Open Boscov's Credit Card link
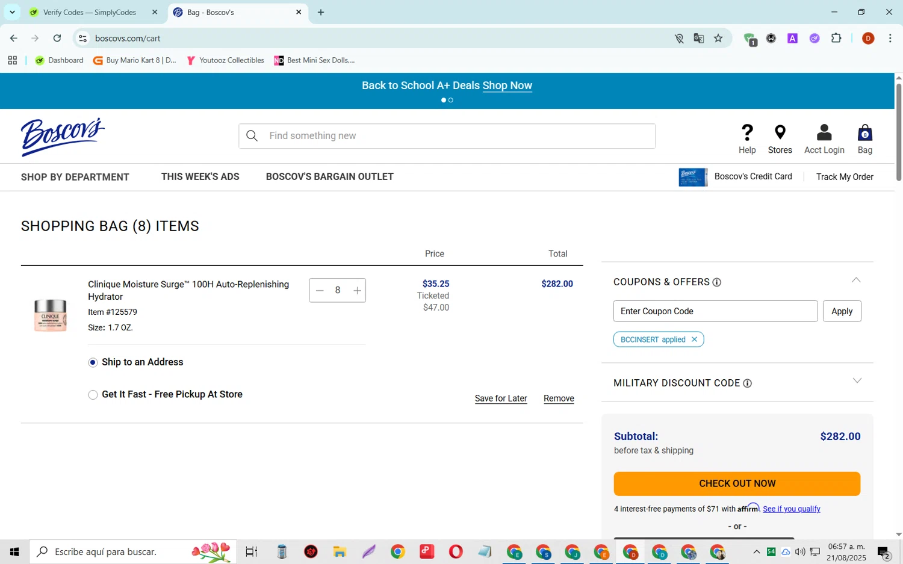Image resolution: width=903 pixels, height=564 pixels. [753, 176]
